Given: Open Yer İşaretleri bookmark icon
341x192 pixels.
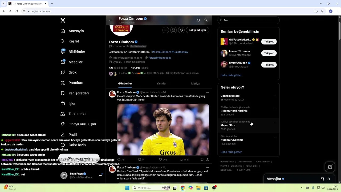Looking at the screenshot, I should tap(63, 93).
